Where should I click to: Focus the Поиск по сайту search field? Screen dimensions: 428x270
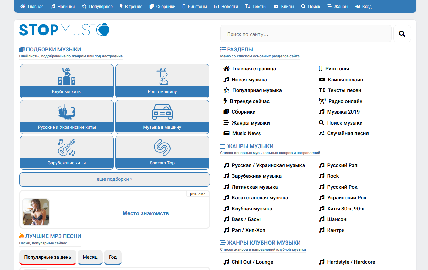[306, 34]
